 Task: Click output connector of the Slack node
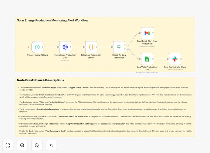click(x=181, y=59)
